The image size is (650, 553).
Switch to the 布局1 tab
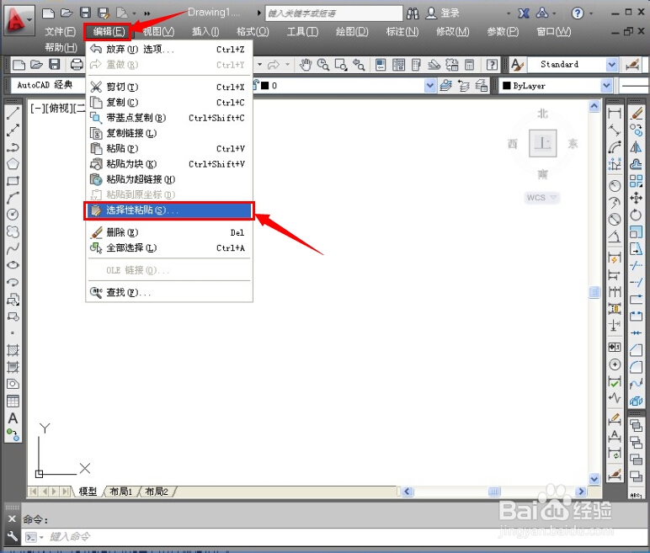[120, 492]
